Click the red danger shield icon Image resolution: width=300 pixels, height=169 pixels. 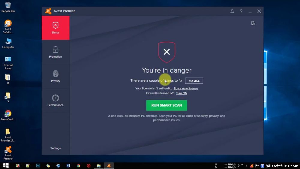coord(166,52)
